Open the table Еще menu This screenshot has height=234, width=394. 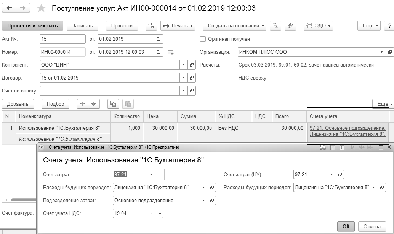[x=383, y=104]
